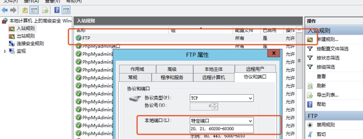Select Outbound Rules in the tree
Screen dimensions: 363x139
26,36
